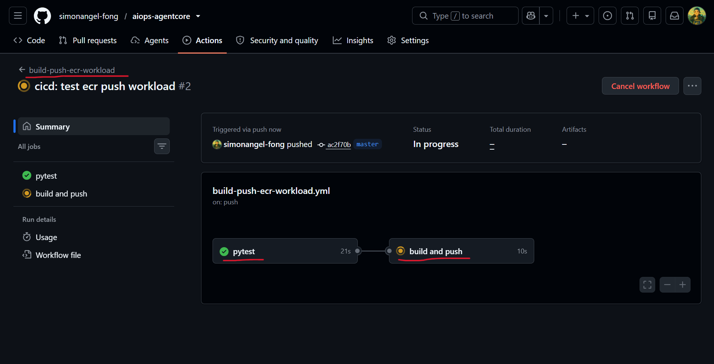Image resolution: width=714 pixels, height=364 pixels.
Task: Focus the Type / to search field
Action: click(x=465, y=16)
